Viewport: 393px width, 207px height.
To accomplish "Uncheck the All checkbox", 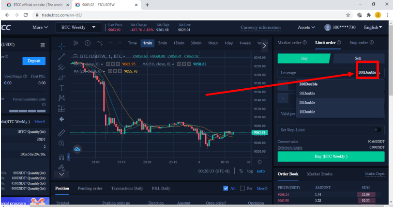I will pos(226,188).
